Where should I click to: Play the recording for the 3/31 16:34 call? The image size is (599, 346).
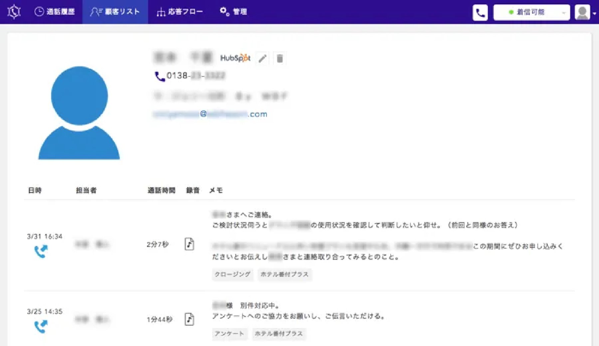pos(189,244)
